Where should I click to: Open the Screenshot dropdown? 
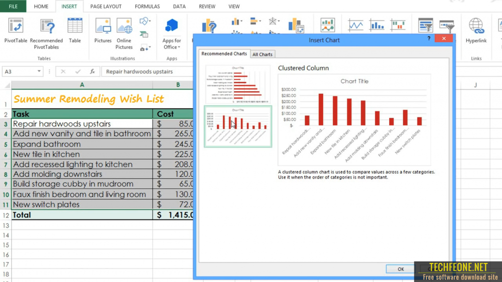pos(145,48)
